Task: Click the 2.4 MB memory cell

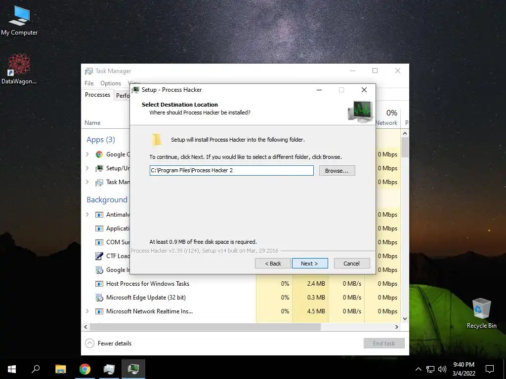Action: [x=310, y=284]
